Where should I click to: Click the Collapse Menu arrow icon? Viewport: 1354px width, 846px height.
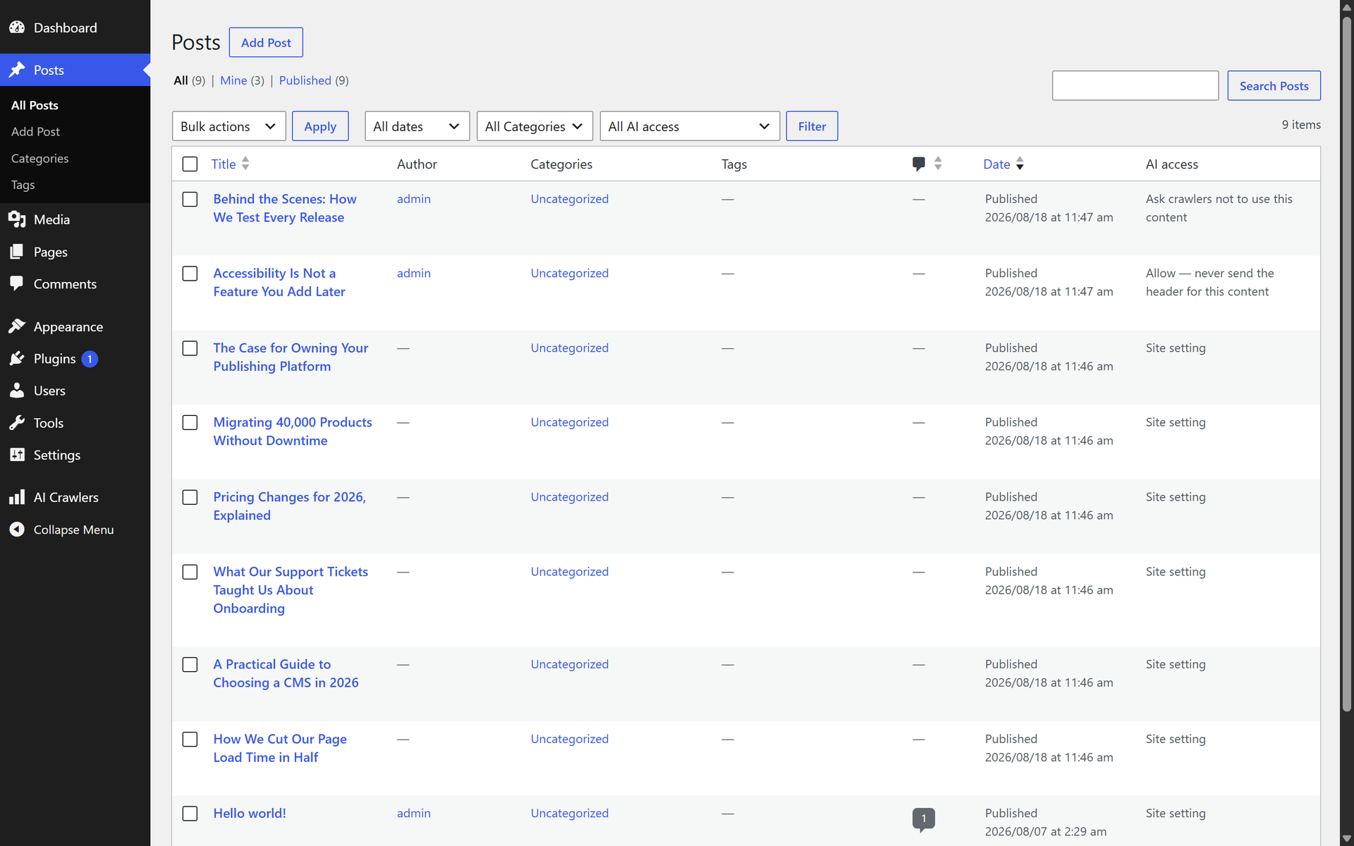click(x=17, y=529)
